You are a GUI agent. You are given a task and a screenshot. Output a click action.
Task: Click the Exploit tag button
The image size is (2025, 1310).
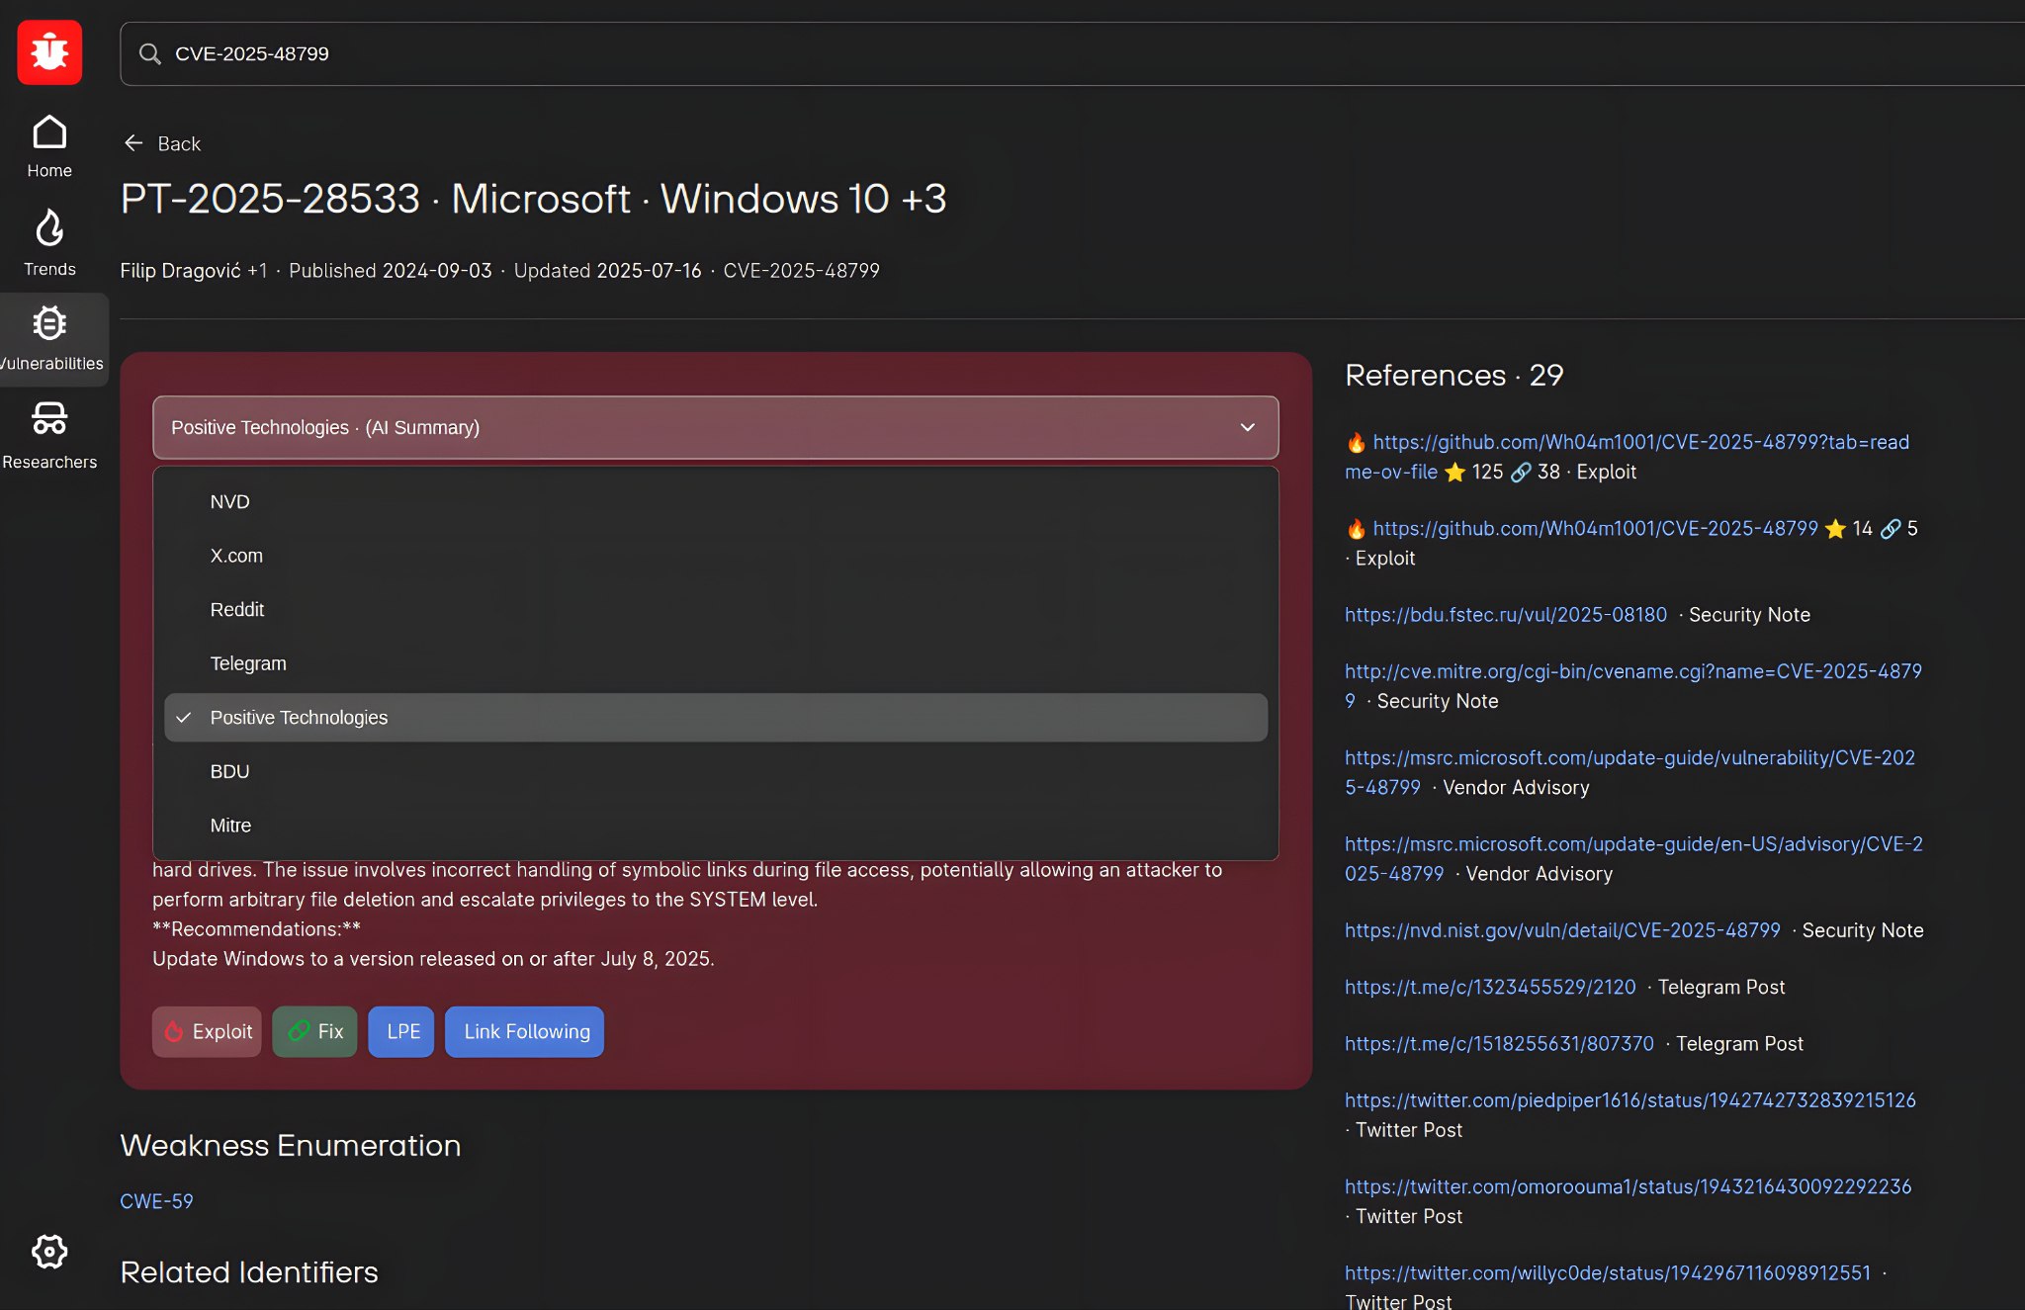point(207,1031)
